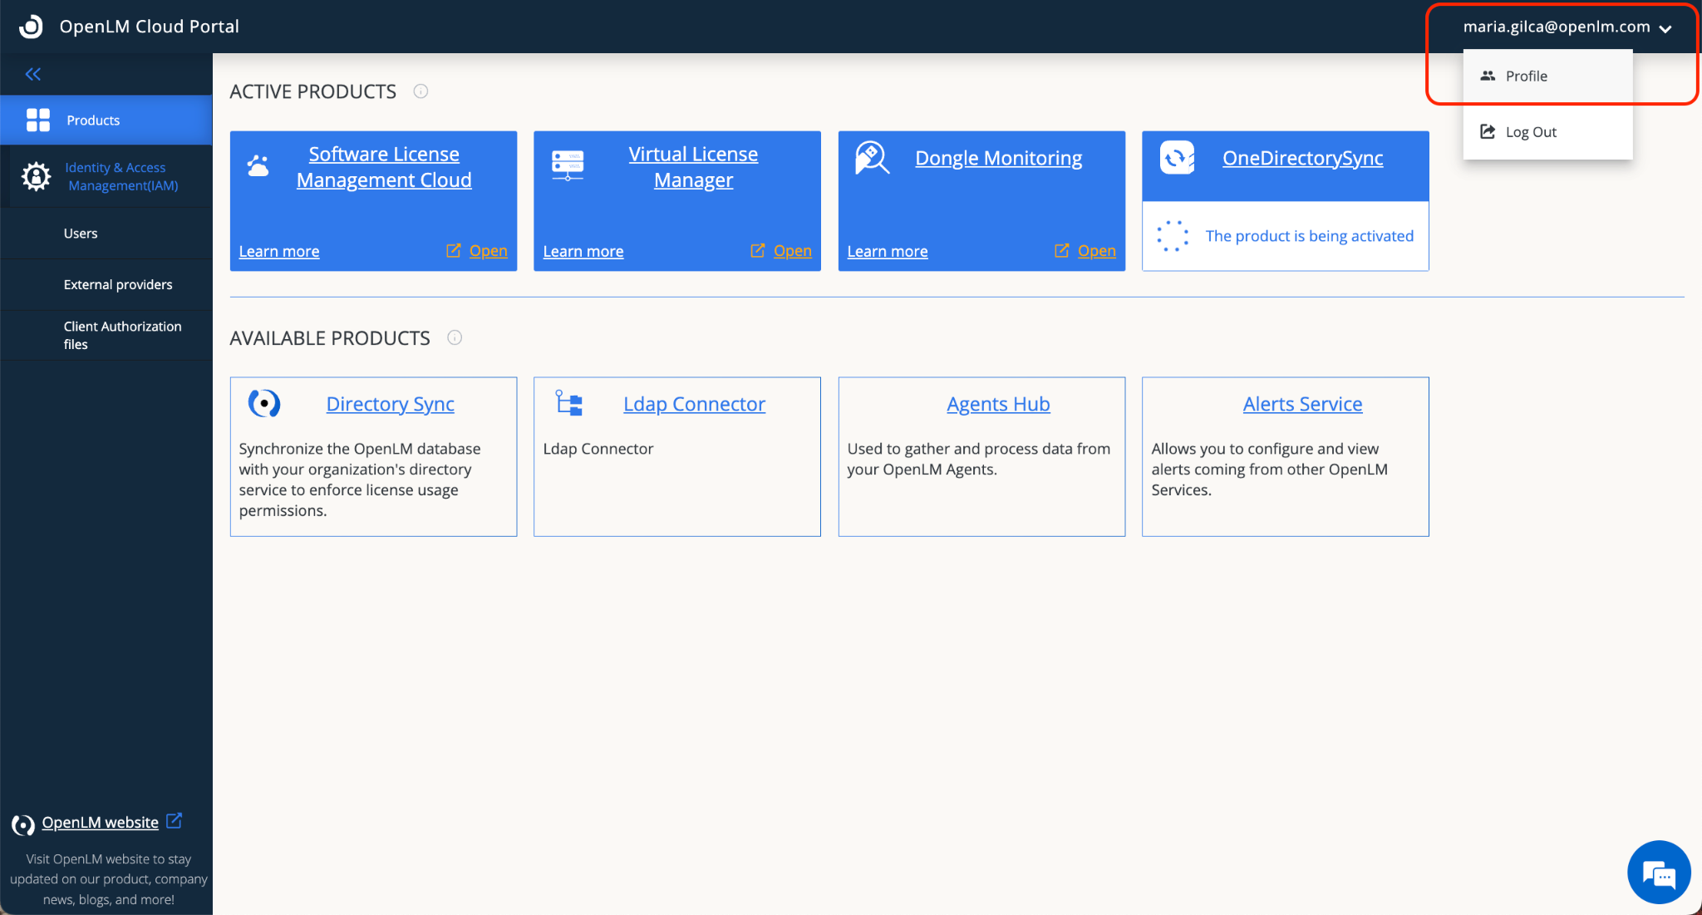Select Client Authorization files in sidebar
This screenshot has width=1702, height=915.
click(x=122, y=335)
